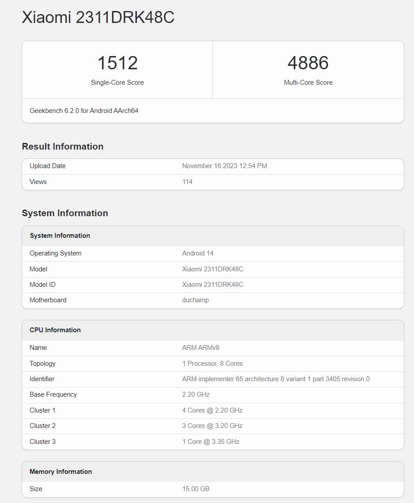Click the November 16 2023 12:54 PM value
414x503 pixels.
[225, 166]
